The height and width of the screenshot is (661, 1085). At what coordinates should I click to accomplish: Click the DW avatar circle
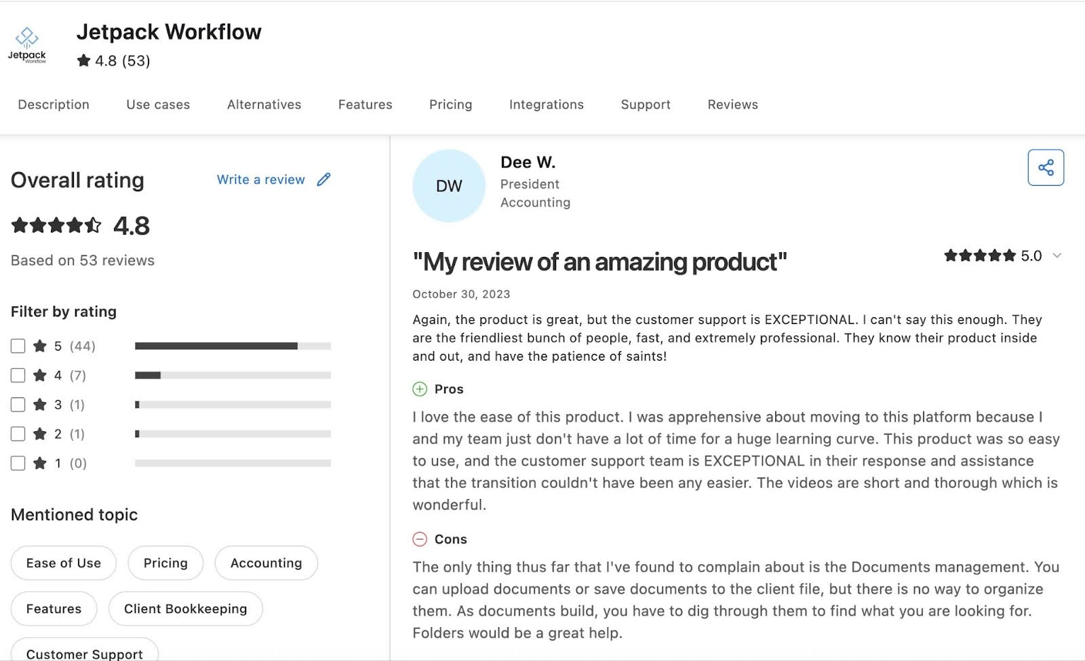coord(449,185)
